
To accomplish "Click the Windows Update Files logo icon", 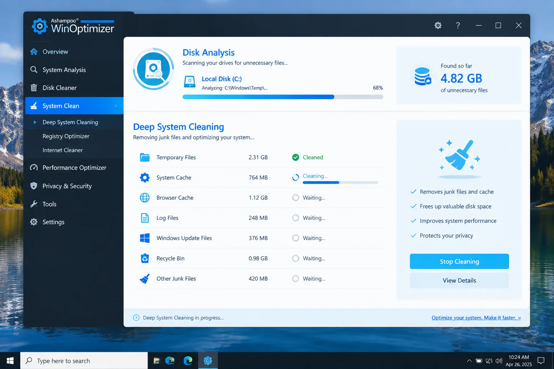I will (145, 238).
